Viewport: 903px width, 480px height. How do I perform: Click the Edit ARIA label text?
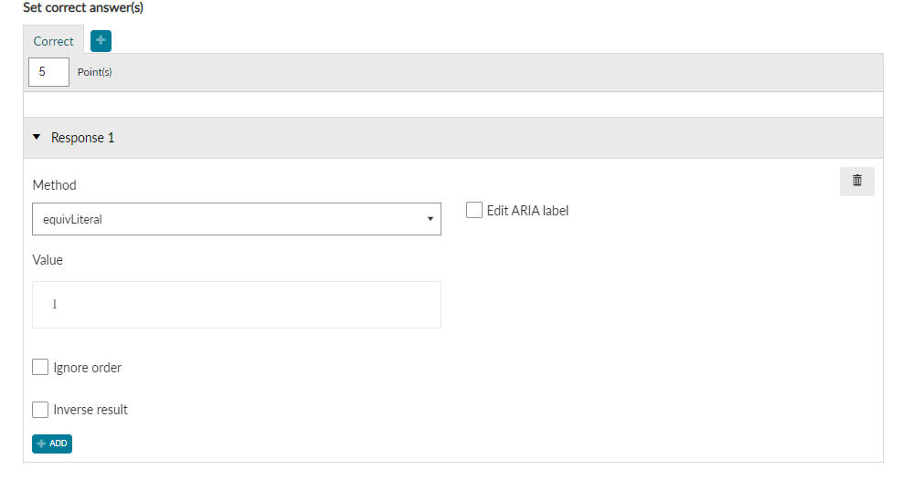[527, 211]
